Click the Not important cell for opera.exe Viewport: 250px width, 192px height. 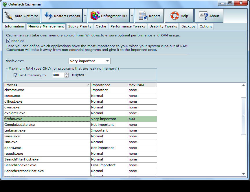(x=109, y=148)
